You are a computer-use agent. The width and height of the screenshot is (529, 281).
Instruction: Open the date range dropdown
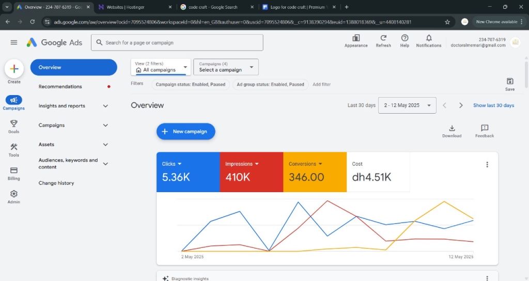(x=407, y=105)
